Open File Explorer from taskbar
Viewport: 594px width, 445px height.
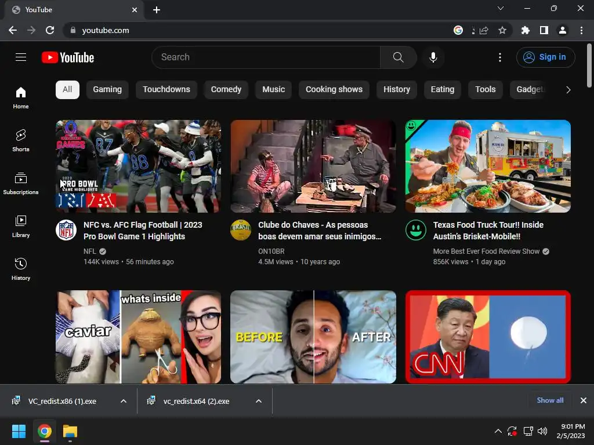tap(70, 431)
